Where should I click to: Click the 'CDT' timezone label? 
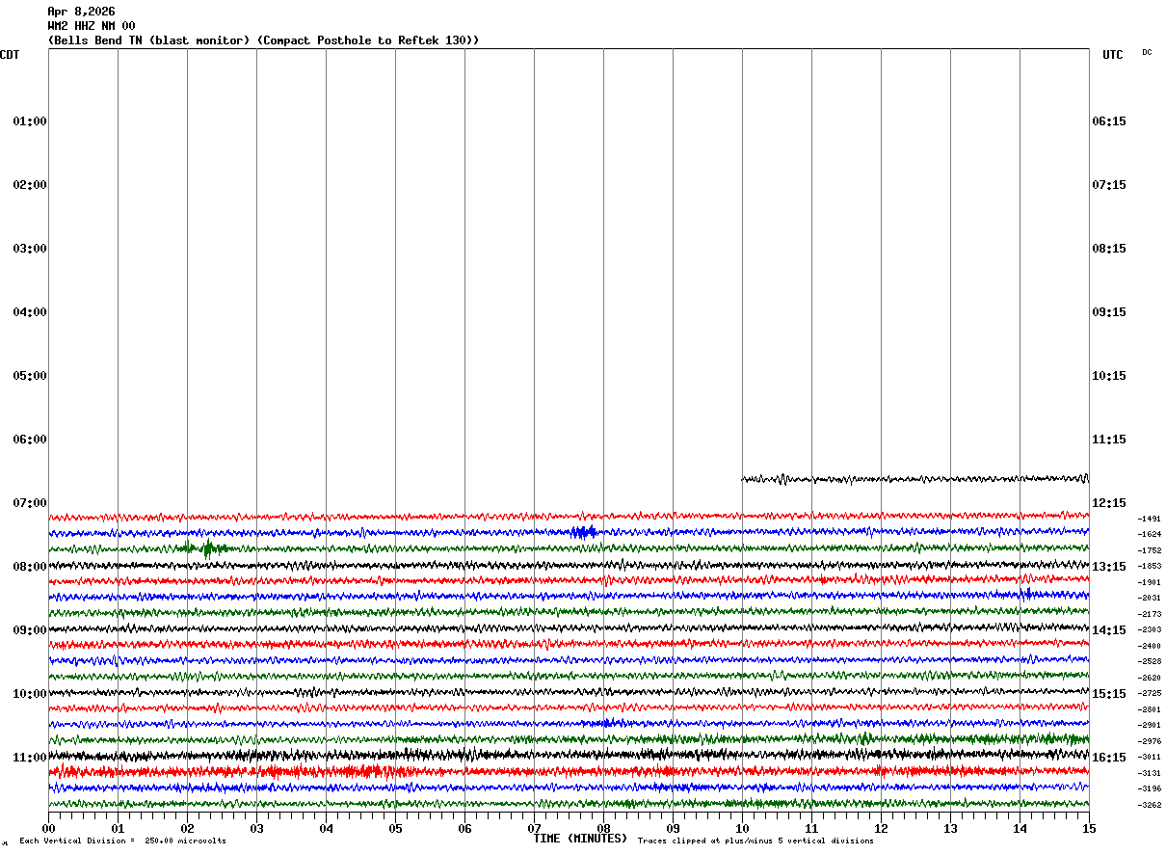[10, 55]
